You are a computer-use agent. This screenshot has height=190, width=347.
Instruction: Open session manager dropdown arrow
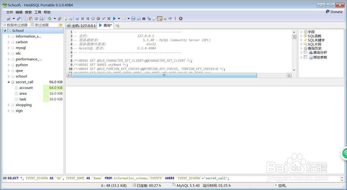pos(14,19)
